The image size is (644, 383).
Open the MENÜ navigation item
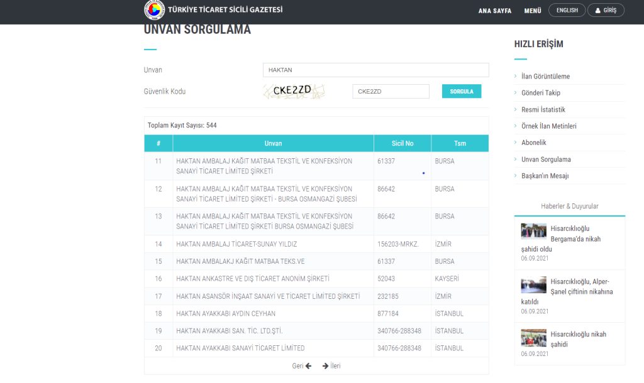[533, 11]
